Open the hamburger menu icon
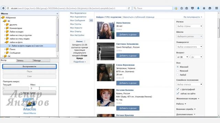This screenshot has width=220, height=123. 217,8
